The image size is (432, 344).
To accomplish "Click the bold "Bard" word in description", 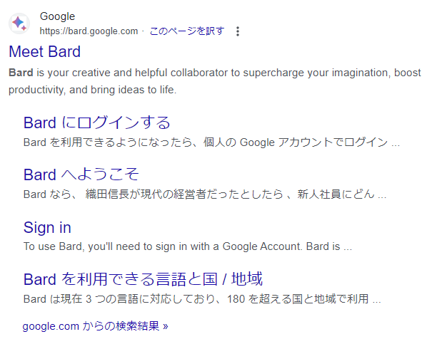I will 20,73.
